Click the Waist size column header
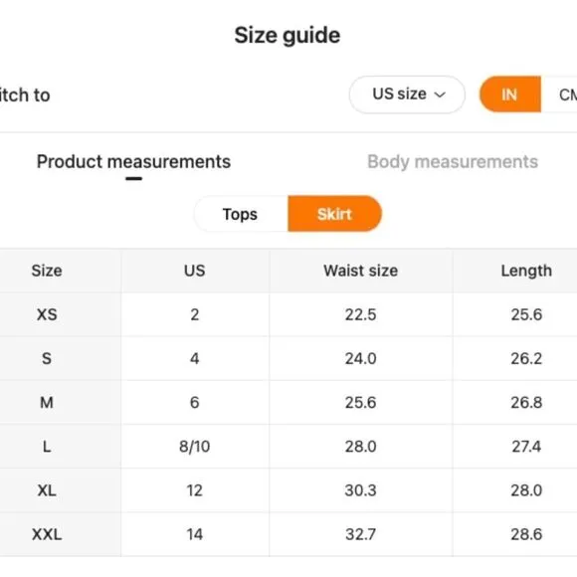This screenshot has width=577, height=577. click(360, 271)
